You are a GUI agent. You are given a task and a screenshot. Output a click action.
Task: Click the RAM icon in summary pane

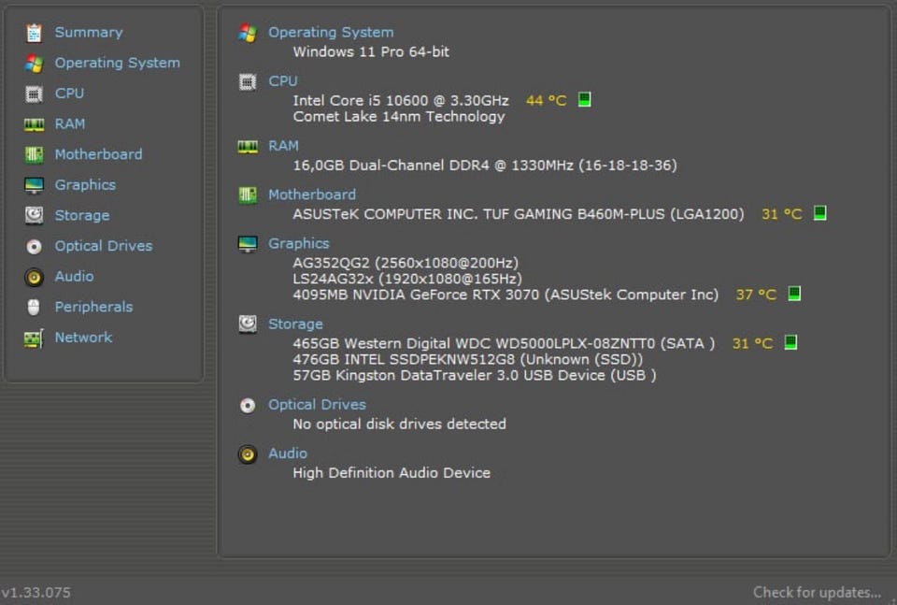(247, 147)
